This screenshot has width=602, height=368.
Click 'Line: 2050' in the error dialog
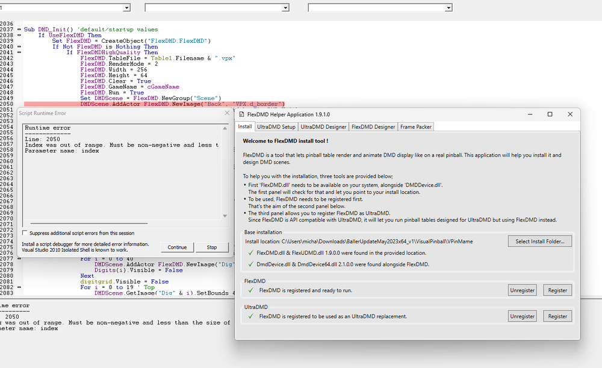click(43, 139)
